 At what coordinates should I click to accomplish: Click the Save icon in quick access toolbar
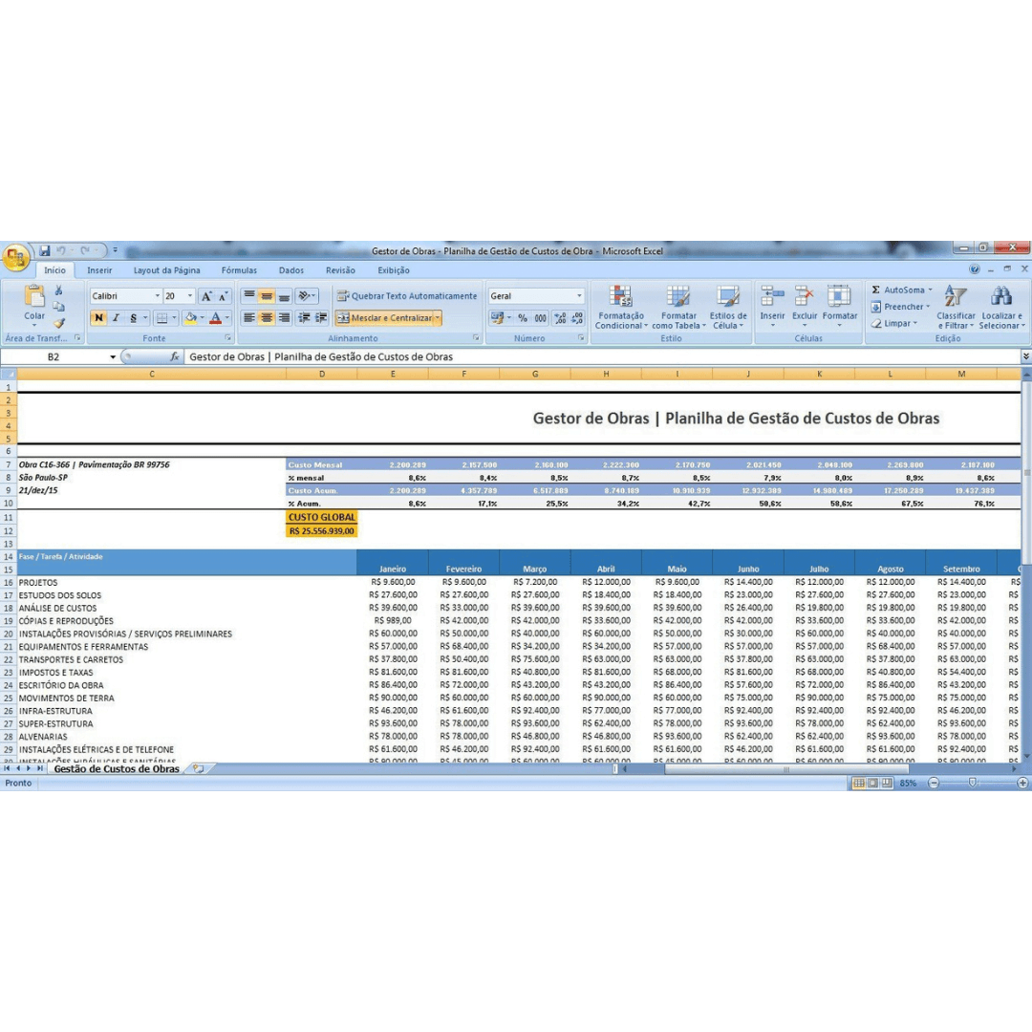[x=45, y=250]
